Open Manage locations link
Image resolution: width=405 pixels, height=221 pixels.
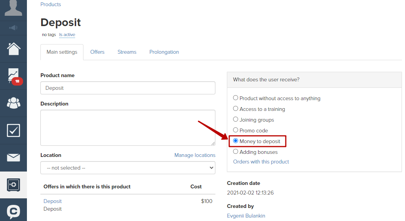pyautogui.click(x=195, y=155)
